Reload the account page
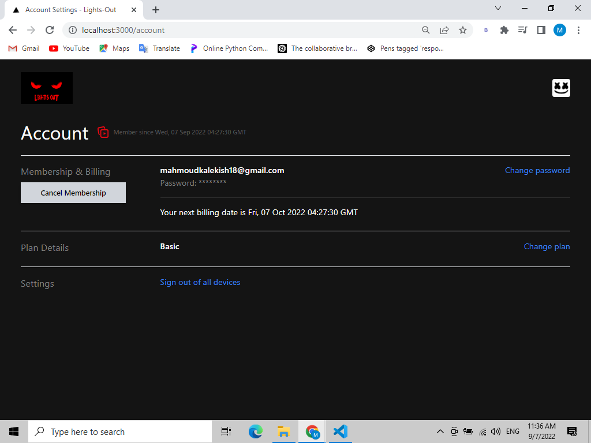591x443 pixels. click(x=50, y=29)
